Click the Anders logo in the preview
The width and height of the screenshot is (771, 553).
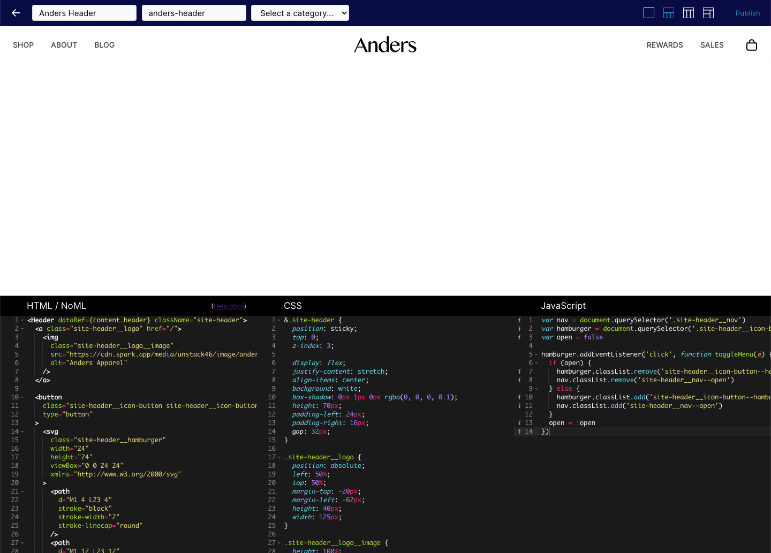(x=385, y=45)
